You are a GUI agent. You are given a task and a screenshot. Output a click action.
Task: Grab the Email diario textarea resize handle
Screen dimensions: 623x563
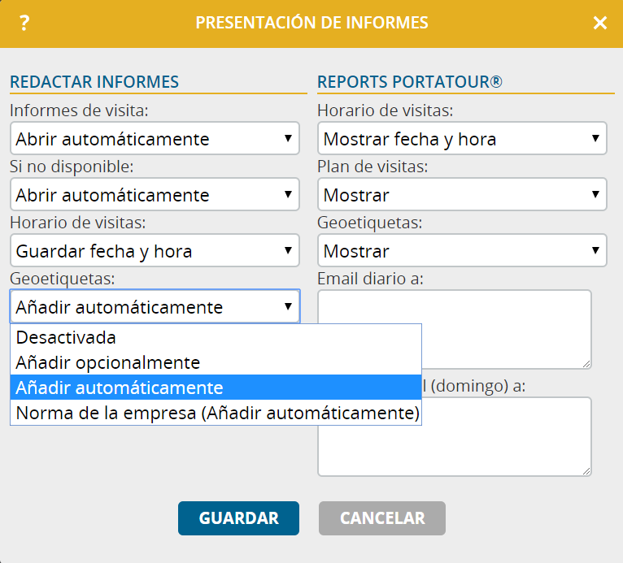click(x=586, y=364)
